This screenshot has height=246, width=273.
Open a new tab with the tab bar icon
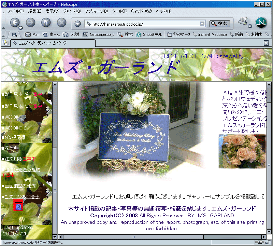pyautogui.click(x=5, y=43)
